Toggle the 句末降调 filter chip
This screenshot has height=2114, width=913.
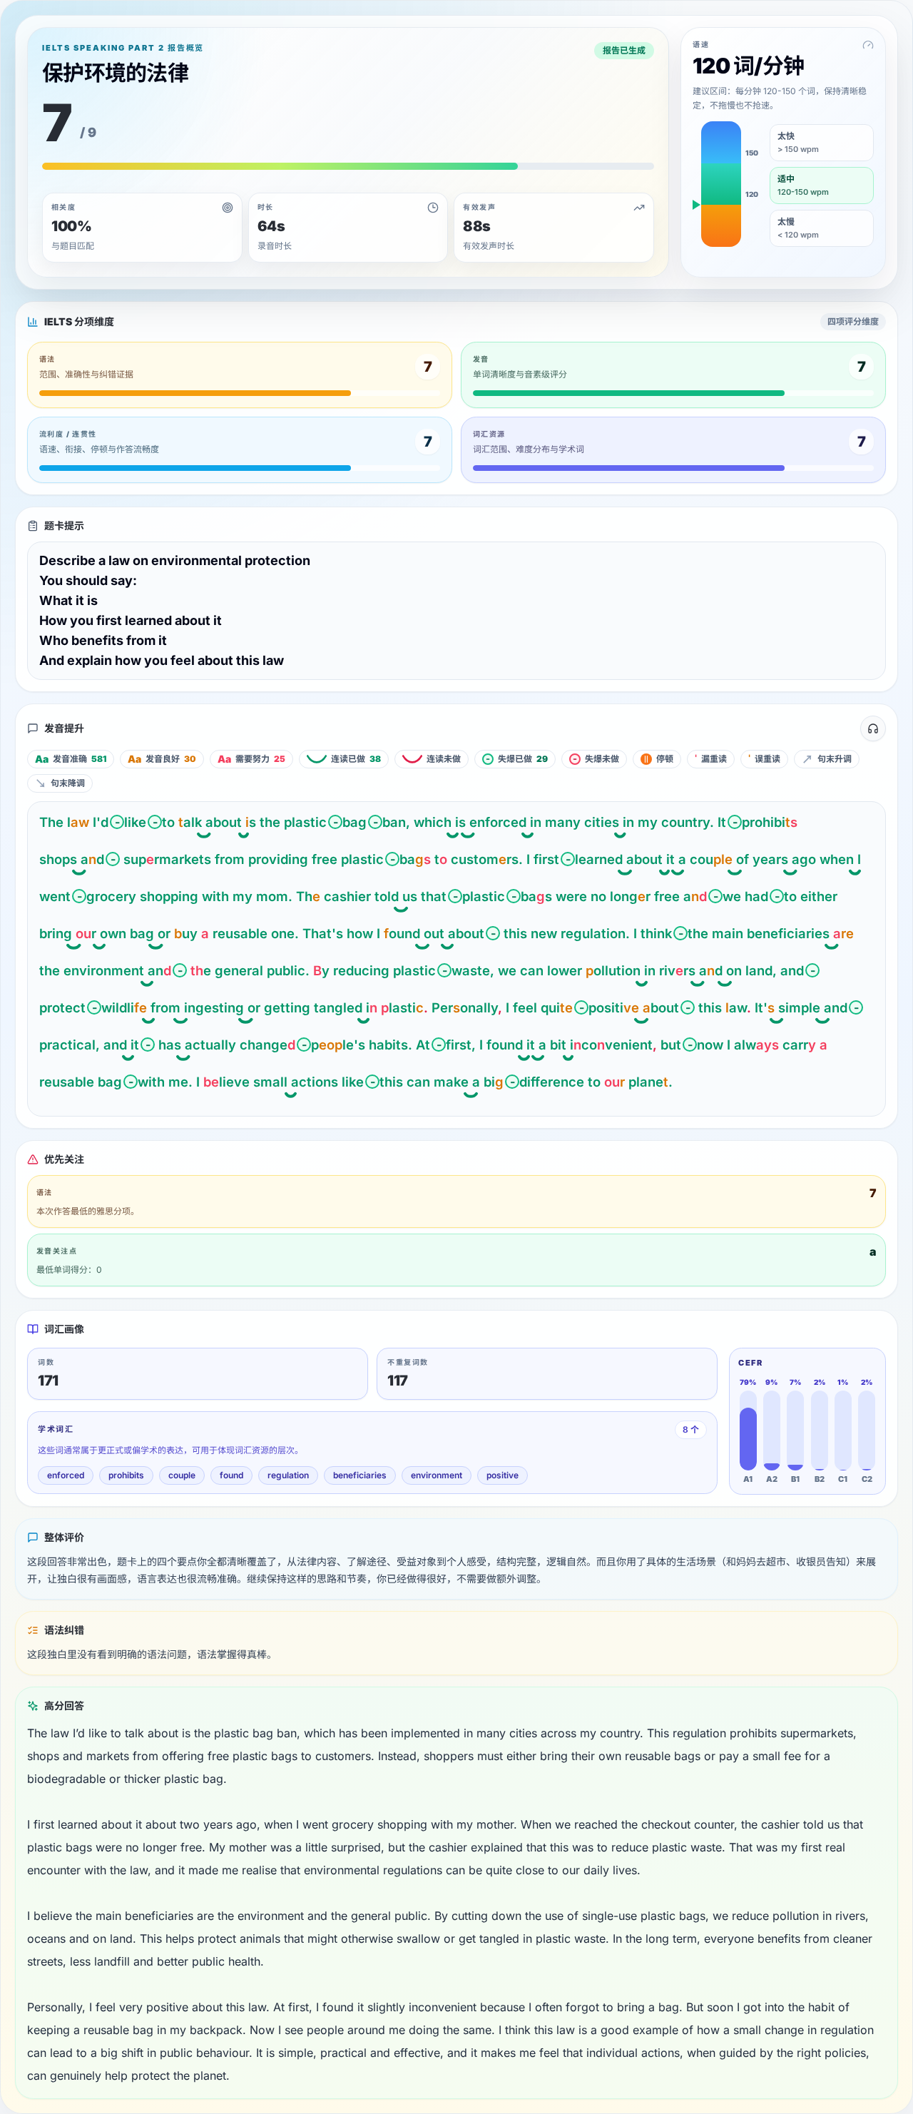point(60,783)
